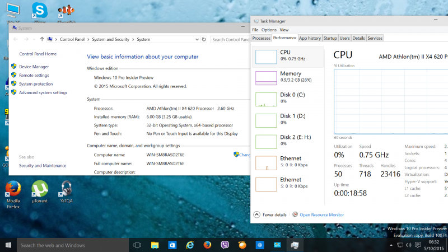Click the Back arrow in the System window
The image size is (448, 252).
coord(16,39)
